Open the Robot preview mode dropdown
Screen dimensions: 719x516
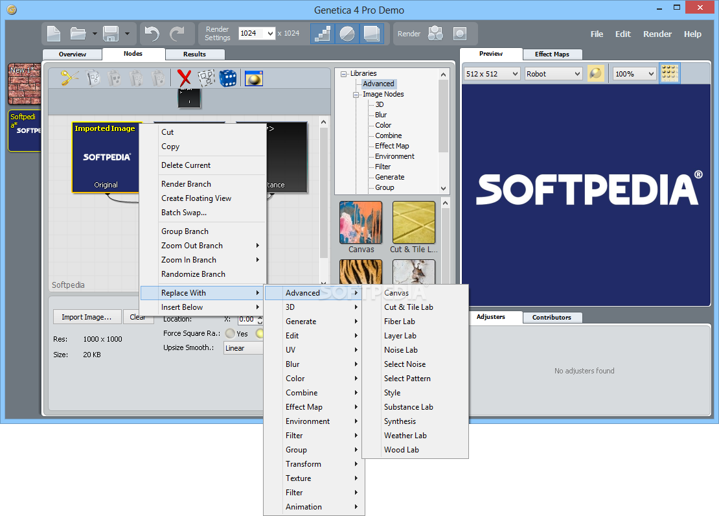(553, 74)
